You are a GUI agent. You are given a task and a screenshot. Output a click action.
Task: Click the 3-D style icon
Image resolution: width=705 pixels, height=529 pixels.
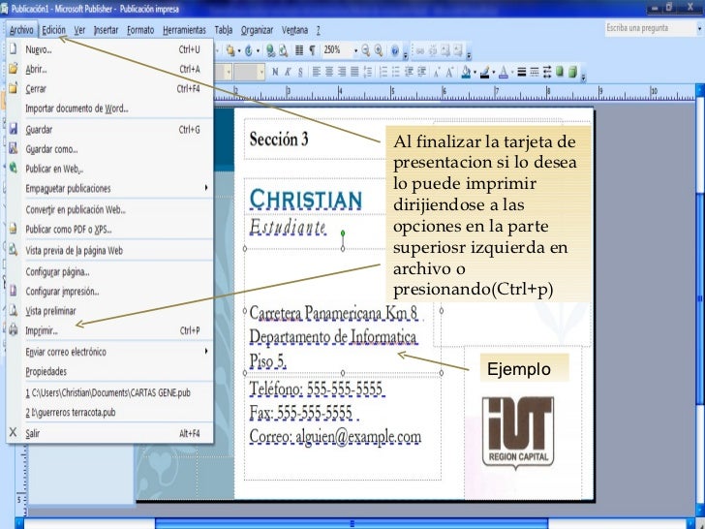[572, 72]
